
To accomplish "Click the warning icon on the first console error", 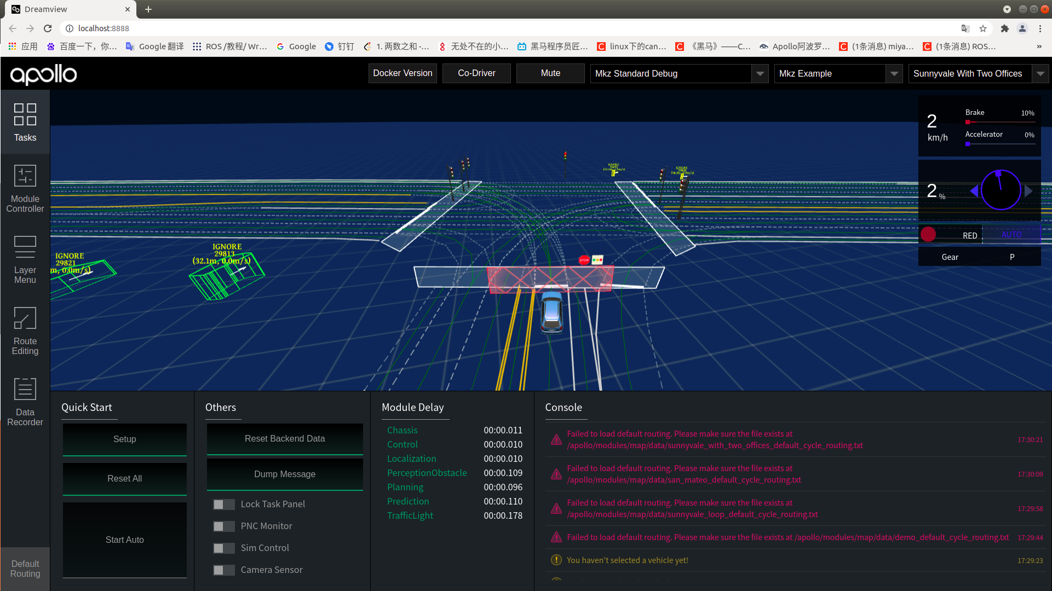I will (556, 439).
